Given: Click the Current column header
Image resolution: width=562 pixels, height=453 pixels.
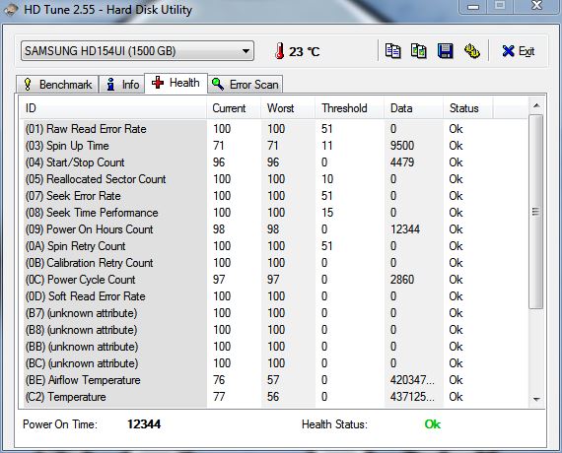Looking at the screenshot, I should click(x=234, y=108).
